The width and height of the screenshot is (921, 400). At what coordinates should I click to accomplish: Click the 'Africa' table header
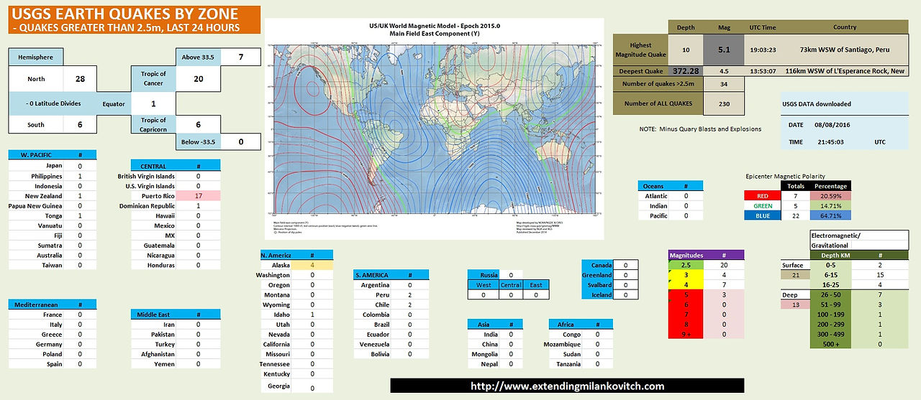(x=566, y=325)
